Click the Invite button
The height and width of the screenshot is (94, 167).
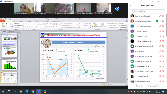138,86
